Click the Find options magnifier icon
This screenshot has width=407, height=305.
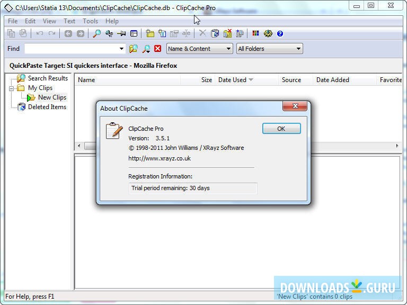146,49
